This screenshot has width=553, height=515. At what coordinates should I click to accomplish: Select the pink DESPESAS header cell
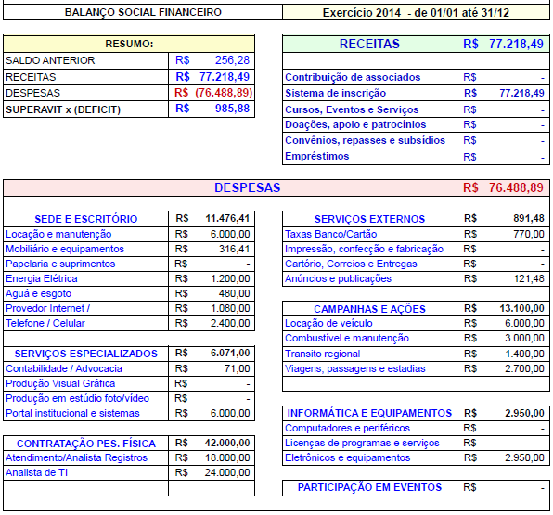point(230,187)
